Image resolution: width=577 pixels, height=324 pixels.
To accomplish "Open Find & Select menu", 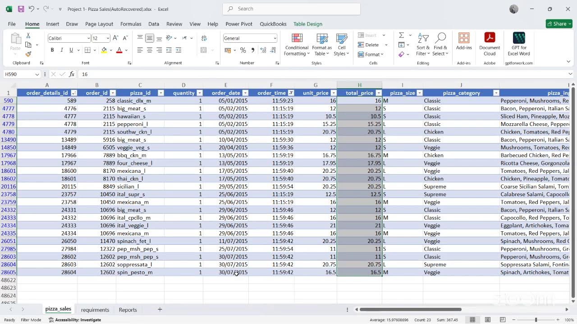I will 440,45.
